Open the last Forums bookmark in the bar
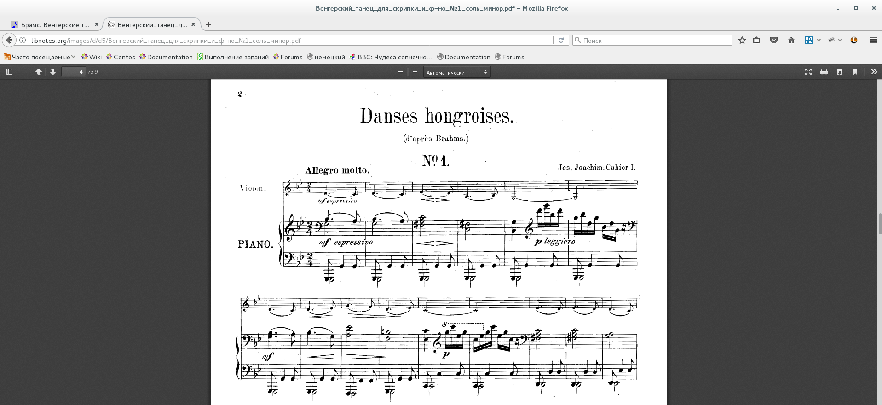Screen dimensions: 882x405 (509, 57)
